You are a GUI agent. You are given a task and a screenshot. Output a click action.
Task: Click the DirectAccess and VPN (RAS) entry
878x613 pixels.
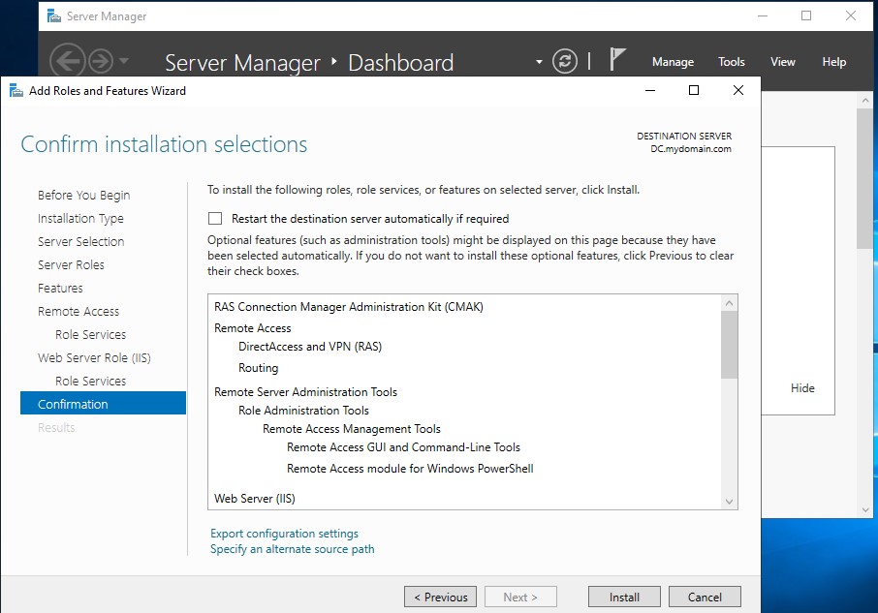[310, 347]
